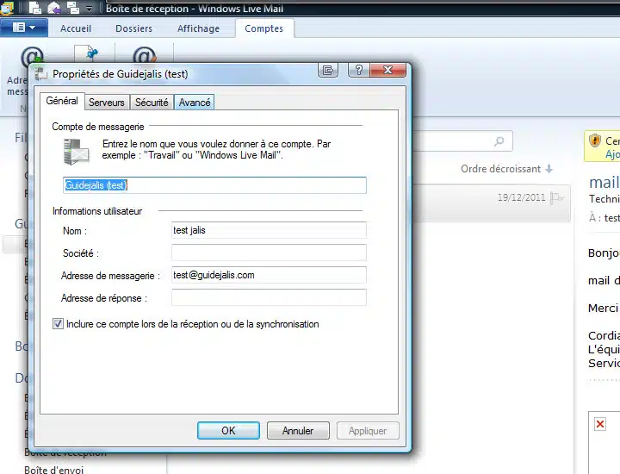Switch to the Sécurité tab
This screenshot has height=474, width=620.
point(152,103)
